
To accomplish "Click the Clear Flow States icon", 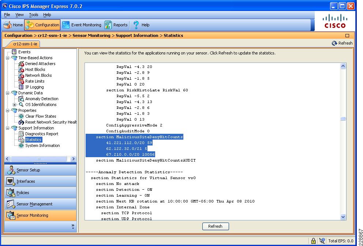I will click(x=21, y=116).
